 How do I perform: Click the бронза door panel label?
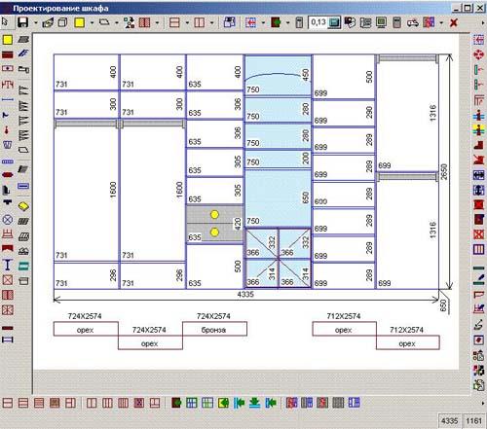213,330
